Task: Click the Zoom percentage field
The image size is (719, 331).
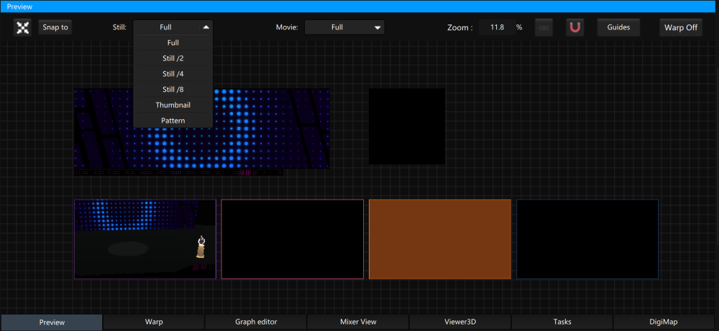Action: pyautogui.click(x=496, y=27)
